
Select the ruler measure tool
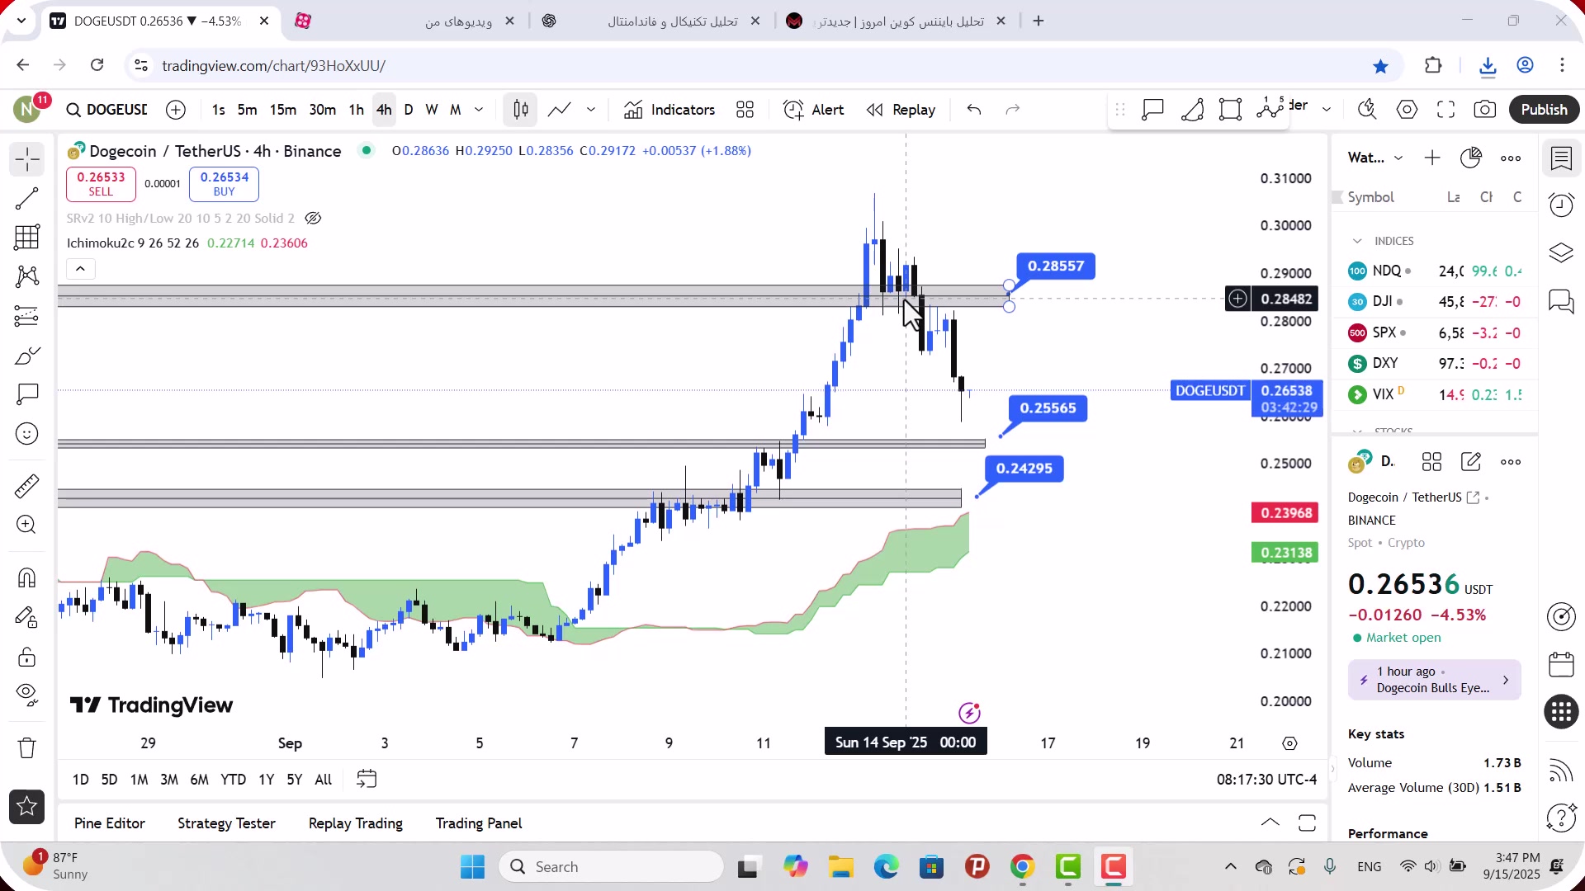click(27, 487)
